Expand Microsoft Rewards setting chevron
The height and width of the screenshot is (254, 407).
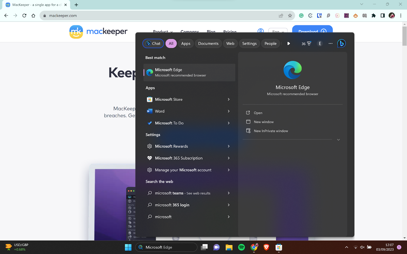click(228, 146)
